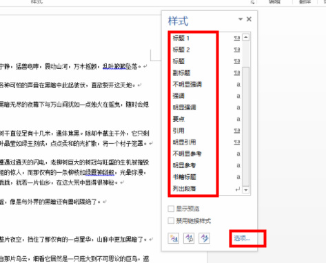Screen dimensions: 326x263
Task: Click the style list scroll up arrow
Action: (x=246, y=37)
